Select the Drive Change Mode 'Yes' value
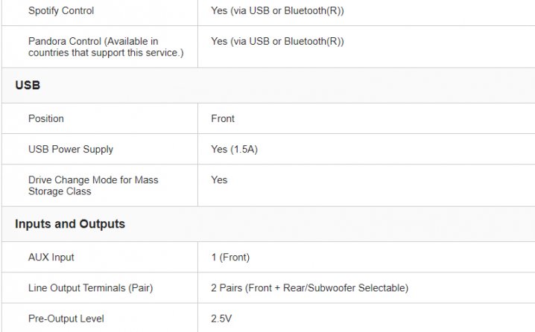This screenshot has height=332, width=535. pos(219,179)
